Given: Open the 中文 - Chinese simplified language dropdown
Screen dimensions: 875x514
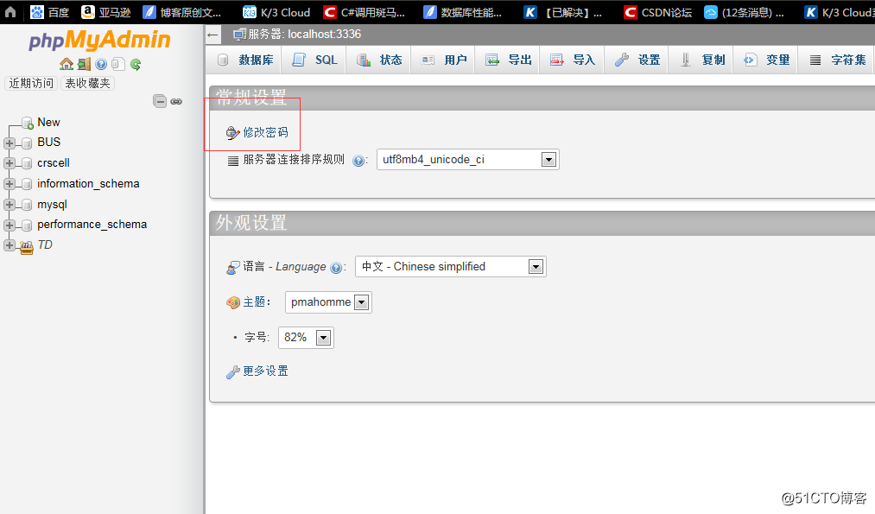Looking at the screenshot, I should point(450,267).
